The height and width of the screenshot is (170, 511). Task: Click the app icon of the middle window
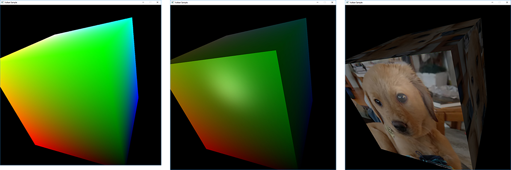pyautogui.click(x=173, y=2)
